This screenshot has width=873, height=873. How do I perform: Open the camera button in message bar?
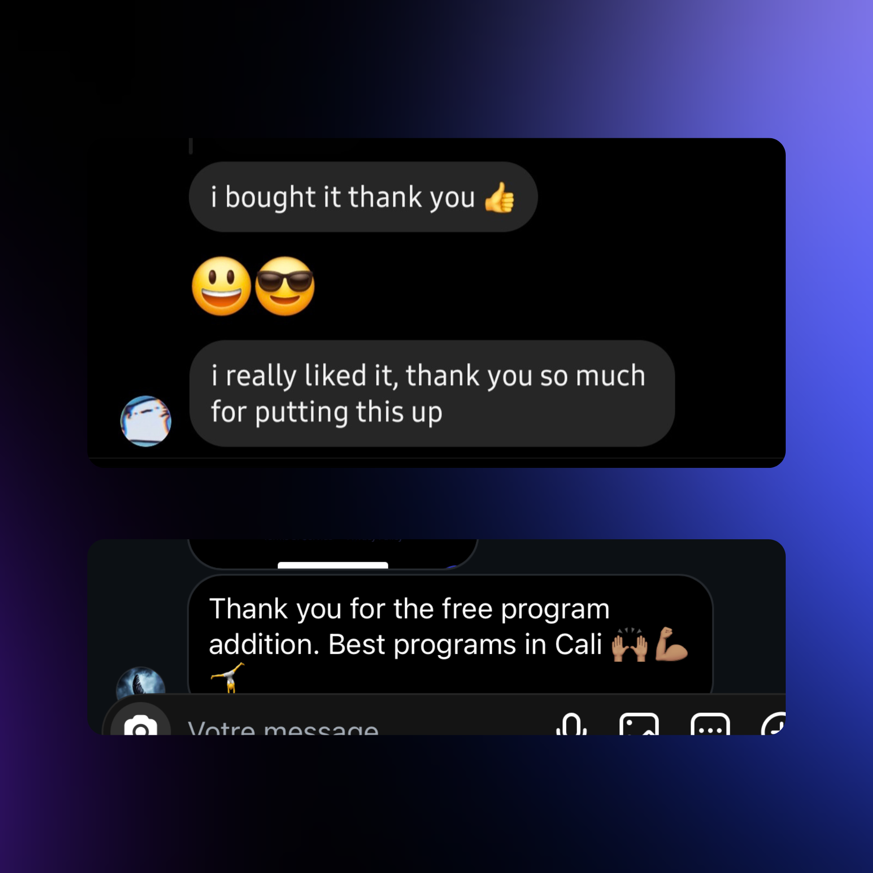point(141,720)
